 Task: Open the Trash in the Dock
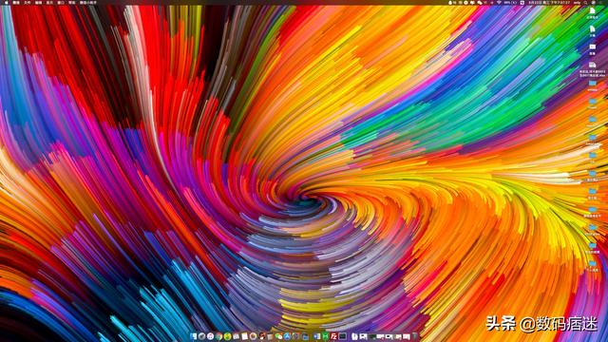coord(414,336)
